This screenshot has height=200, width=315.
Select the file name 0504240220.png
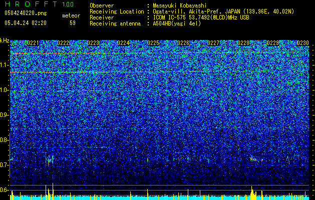pos(26,13)
